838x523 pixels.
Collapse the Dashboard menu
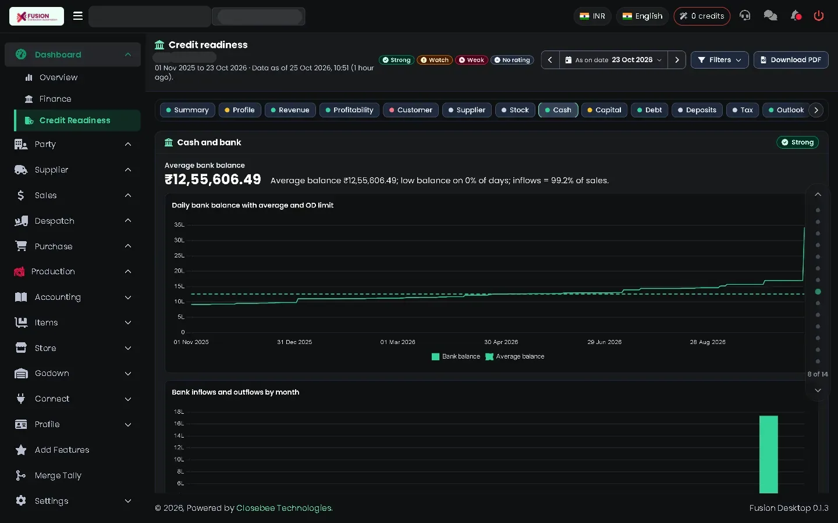[73, 55]
